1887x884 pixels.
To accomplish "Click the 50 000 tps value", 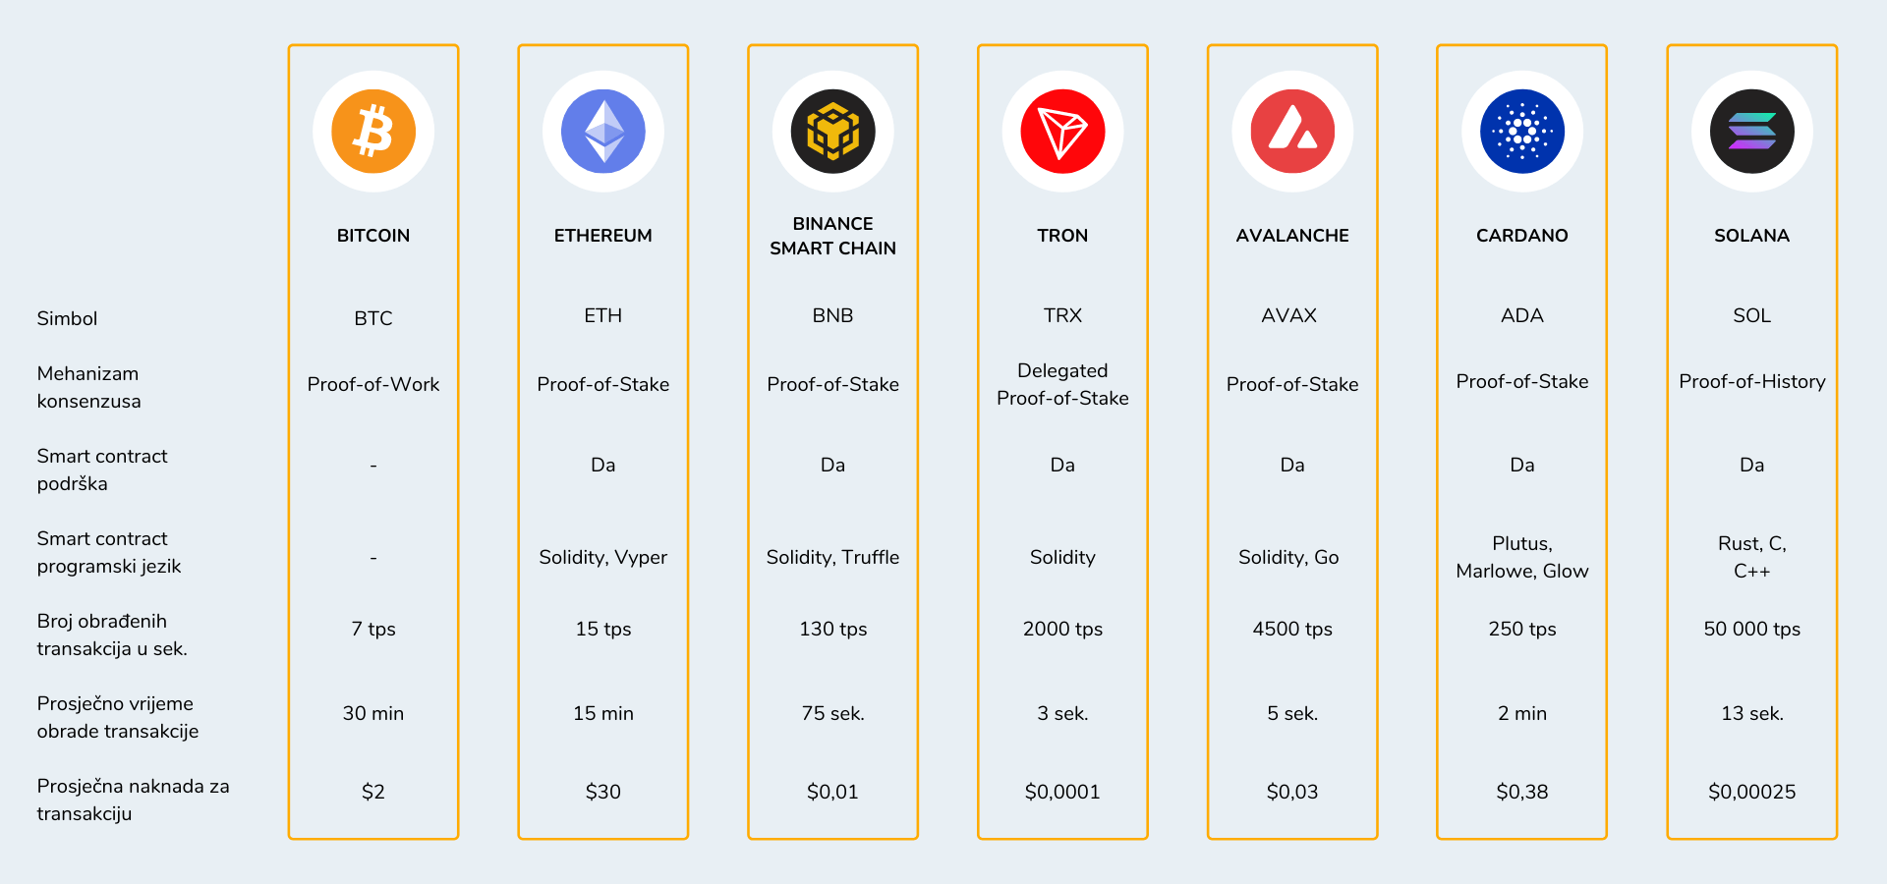I will [1751, 629].
